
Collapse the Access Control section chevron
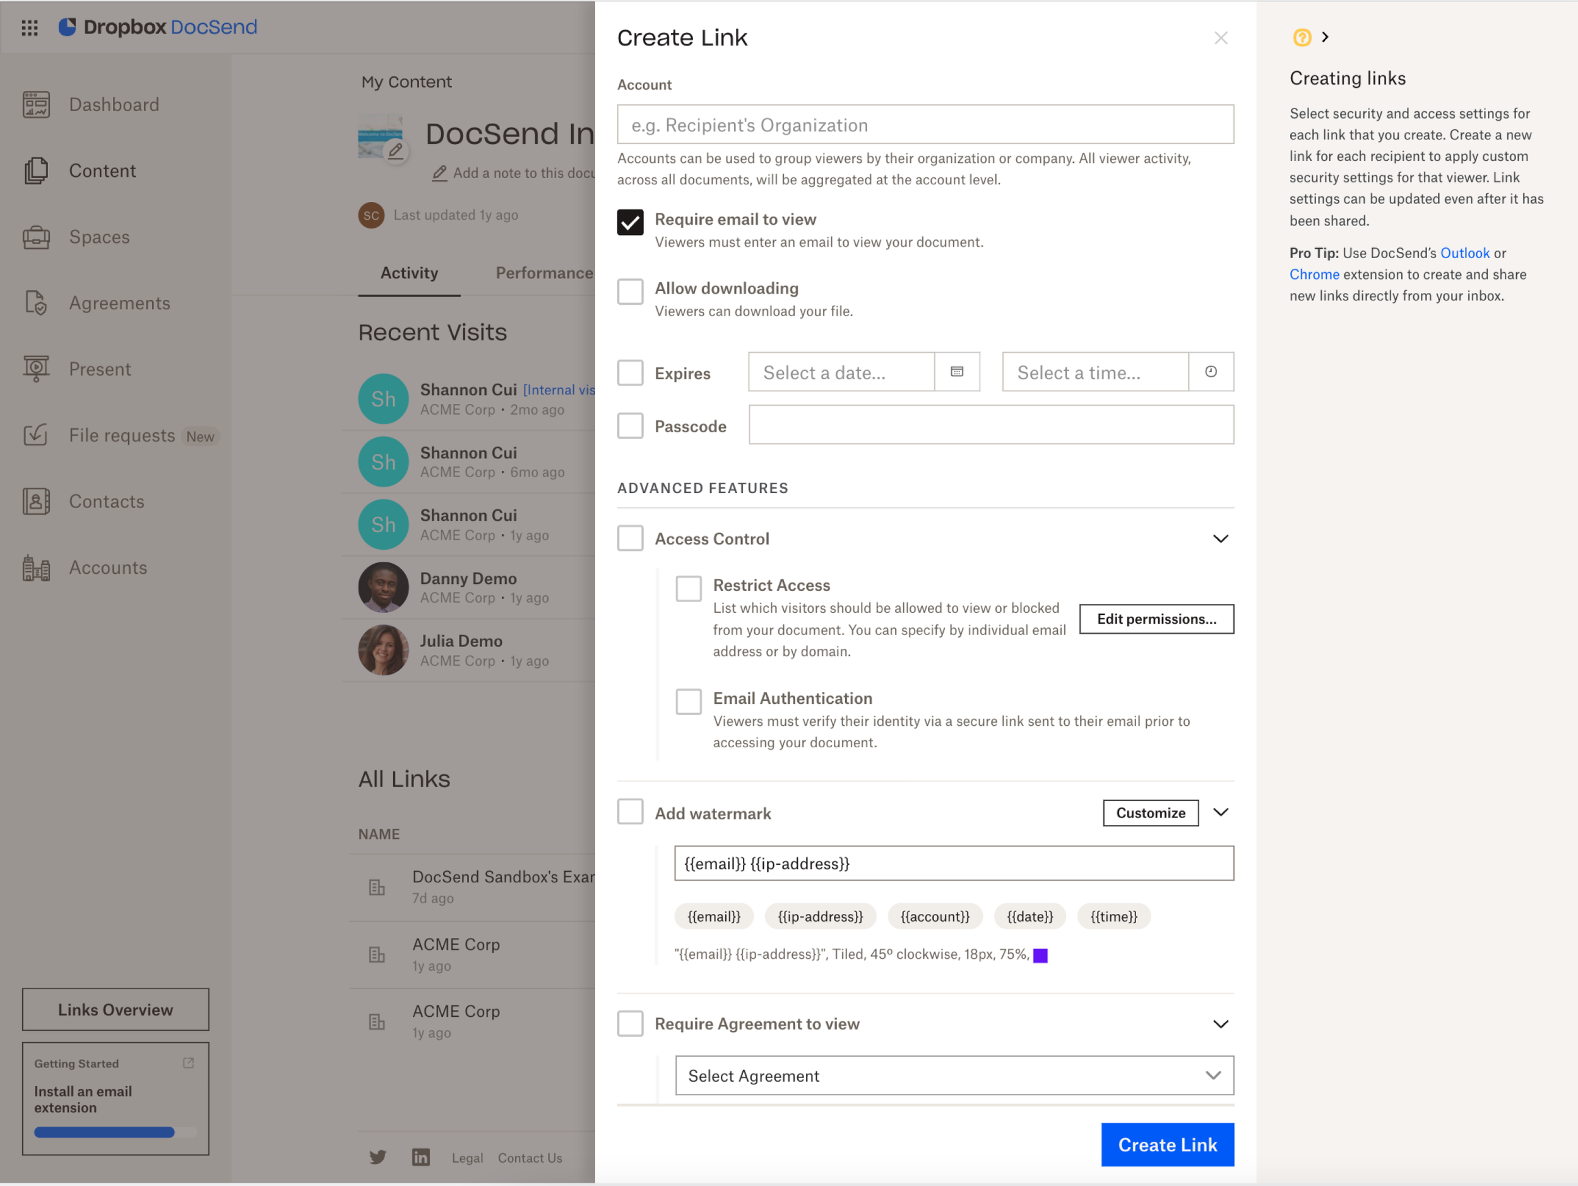[1220, 538]
